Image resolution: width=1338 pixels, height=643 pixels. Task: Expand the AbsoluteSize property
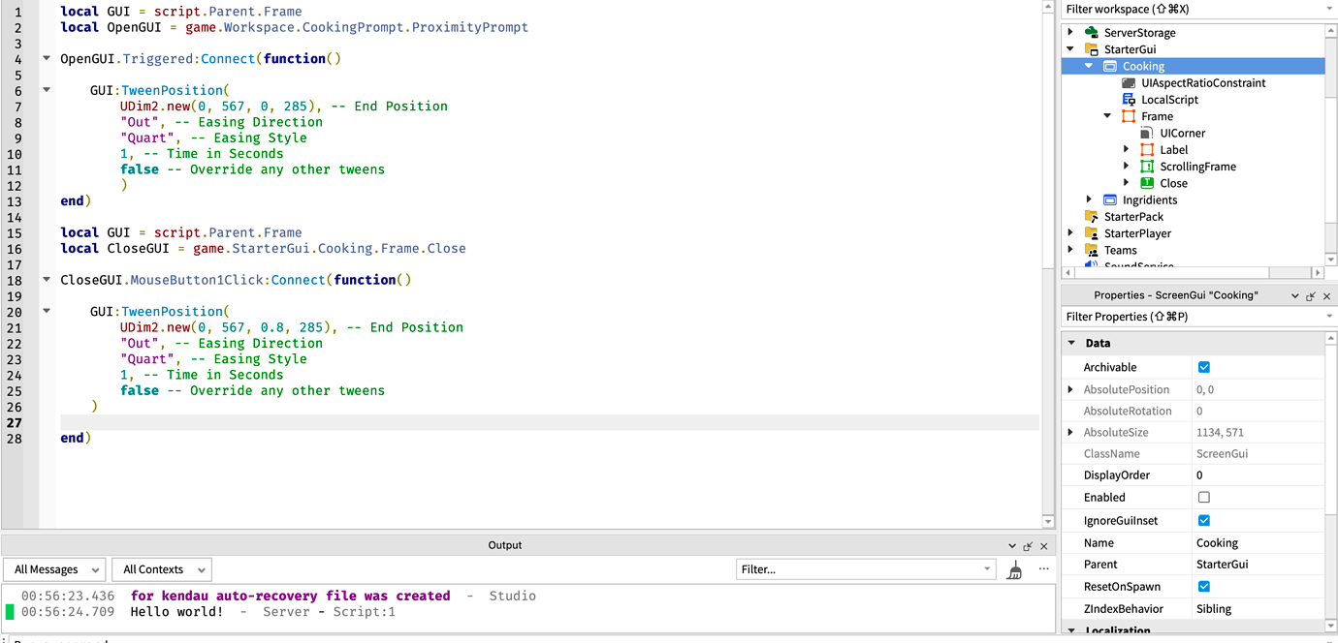click(x=1070, y=432)
